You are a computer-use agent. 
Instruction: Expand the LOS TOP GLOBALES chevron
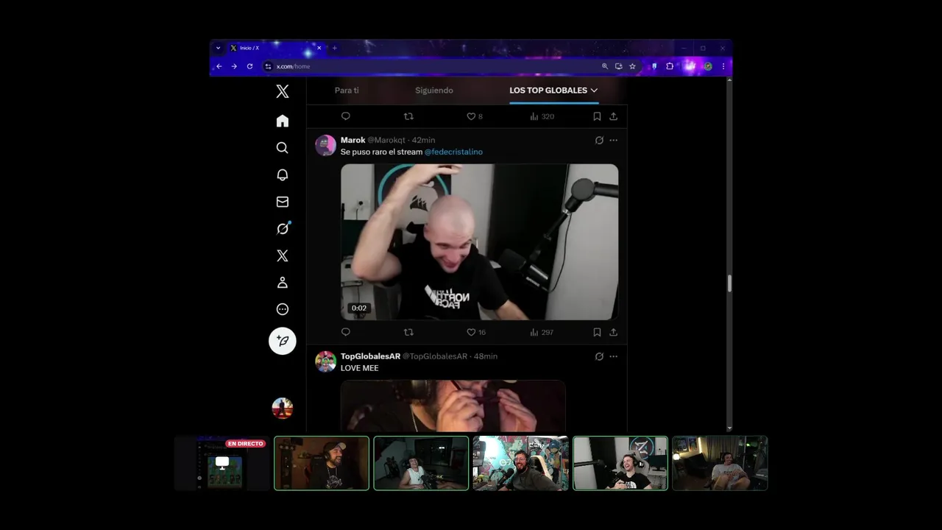594,91
